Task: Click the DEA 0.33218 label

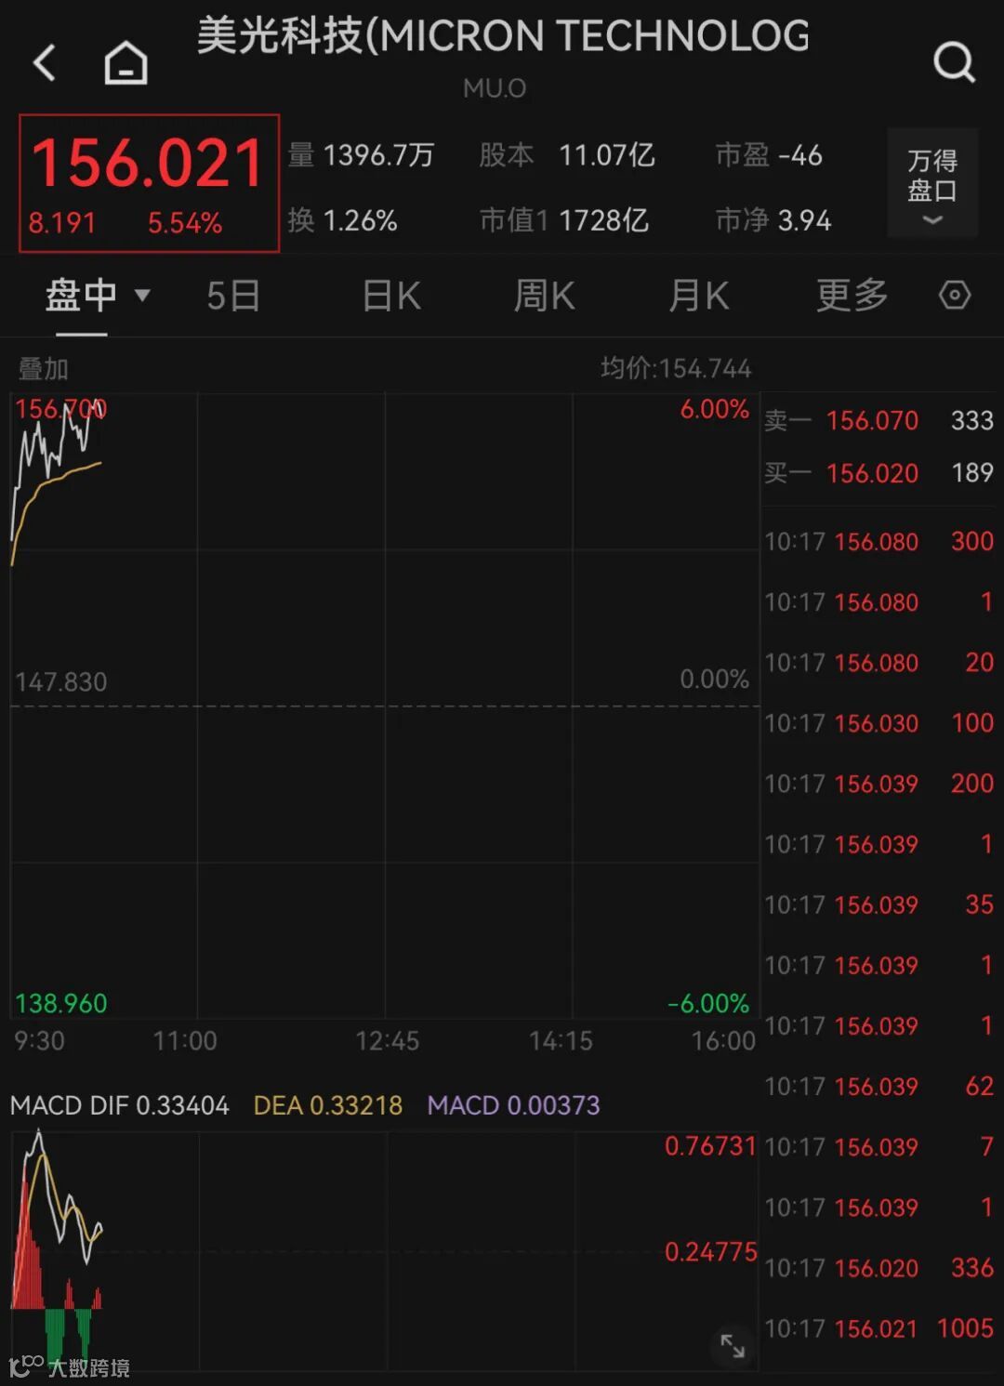Action: (x=328, y=1105)
